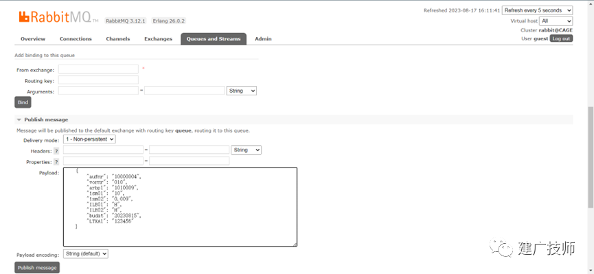
Task: Click the payload line "LTXA1": "123456"
Action: 111,221
